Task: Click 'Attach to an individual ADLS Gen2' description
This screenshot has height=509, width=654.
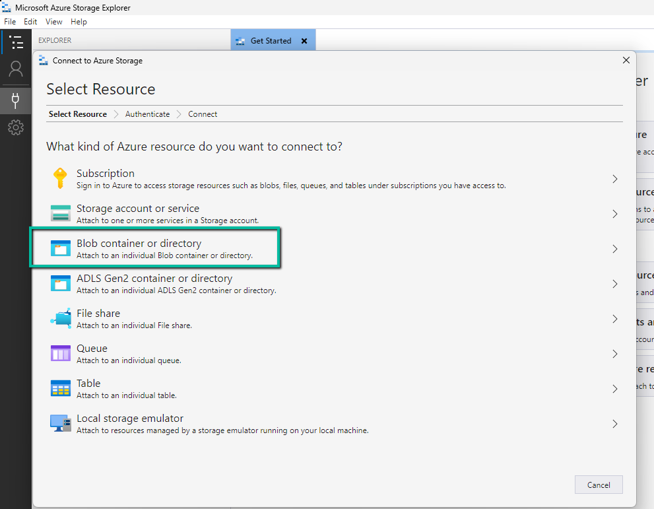Action: click(x=176, y=290)
